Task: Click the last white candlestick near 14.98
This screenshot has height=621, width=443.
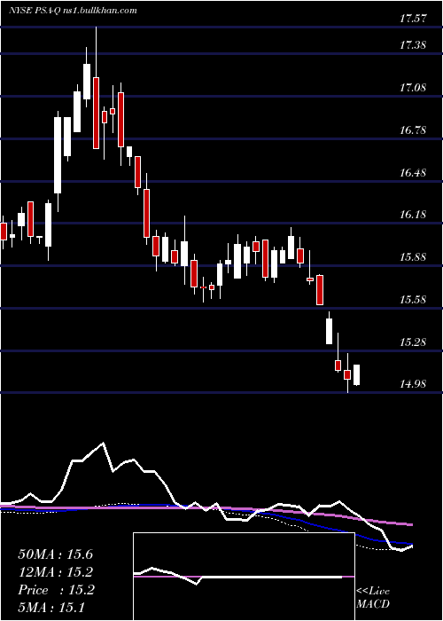Action: pyautogui.click(x=356, y=374)
